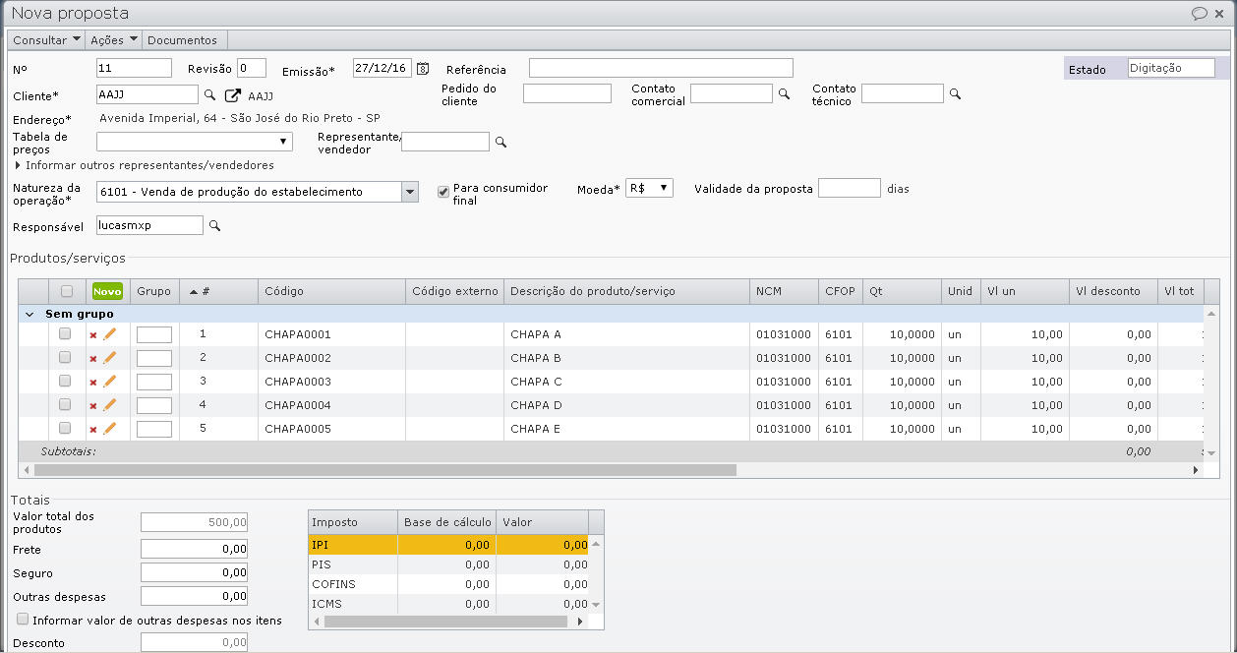This screenshot has height=653, width=1237.
Task: Open the Natureza da operação dropdown
Action: click(410, 192)
